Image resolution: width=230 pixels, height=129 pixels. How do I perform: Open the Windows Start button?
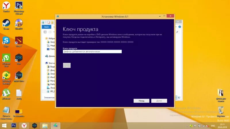click(4, 126)
